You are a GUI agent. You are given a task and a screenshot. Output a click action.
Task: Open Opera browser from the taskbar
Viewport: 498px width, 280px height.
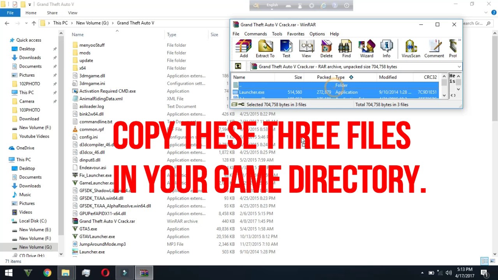pyautogui.click(x=105, y=273)
